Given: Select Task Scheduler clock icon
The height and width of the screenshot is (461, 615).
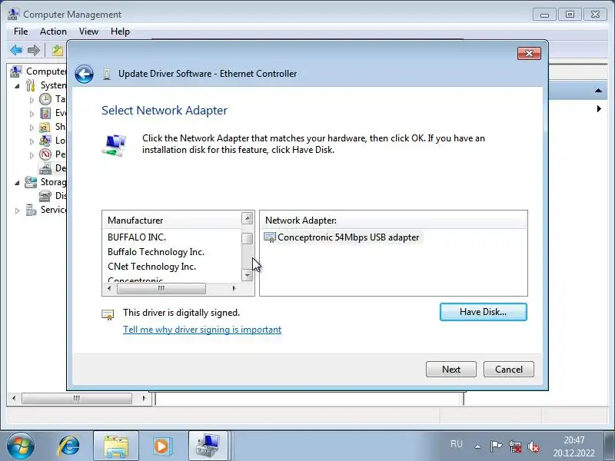Looking at the screenshot, I should 45,99.
